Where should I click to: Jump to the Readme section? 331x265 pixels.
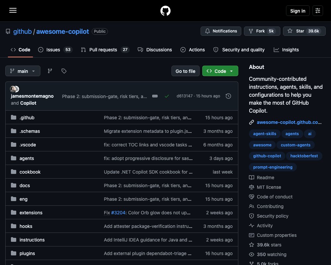click(x=261, y=178)
